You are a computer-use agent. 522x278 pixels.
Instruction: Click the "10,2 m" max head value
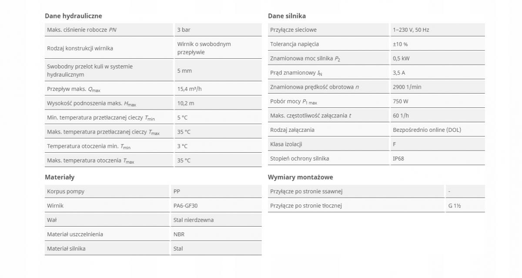pyautogui.click(x=186, y=104)
